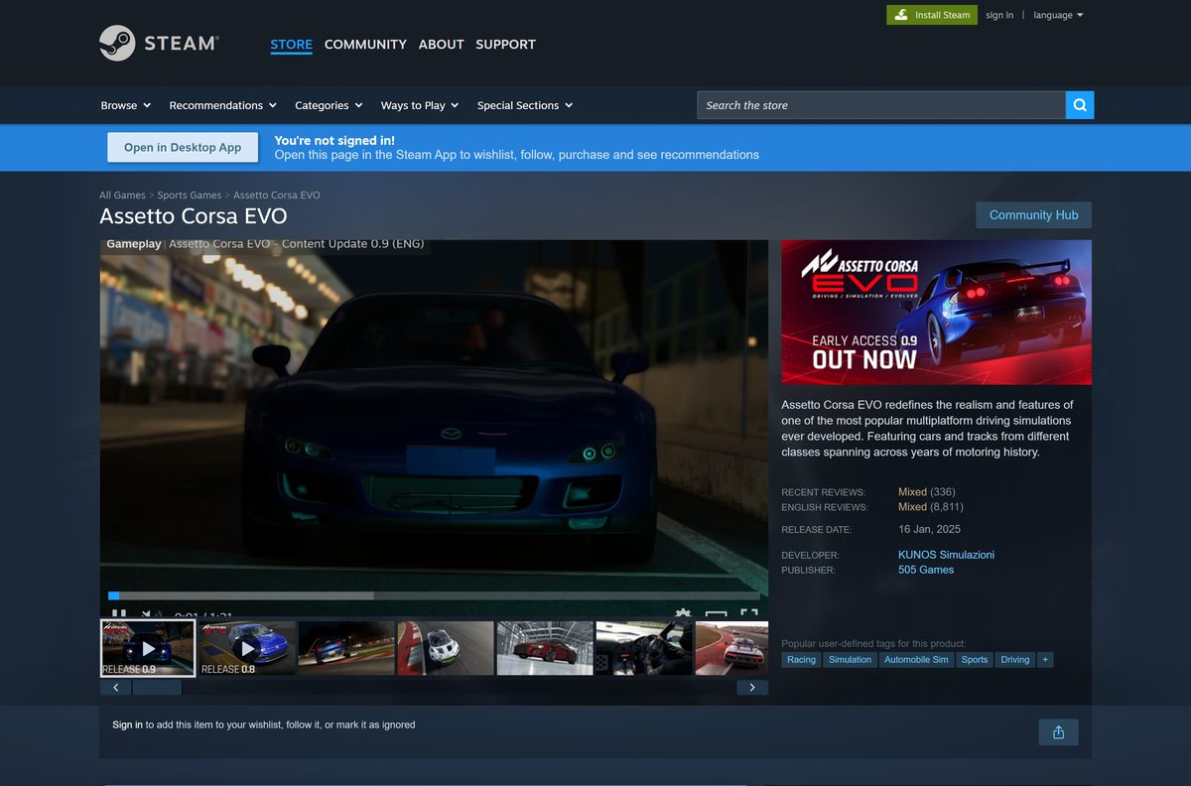
Task: Expand the Special Sections menu
Action: point(525,105)
